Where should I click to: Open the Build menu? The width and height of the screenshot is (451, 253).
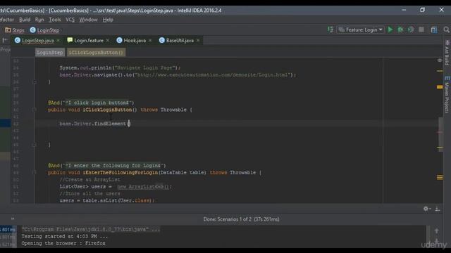(25, 20)
